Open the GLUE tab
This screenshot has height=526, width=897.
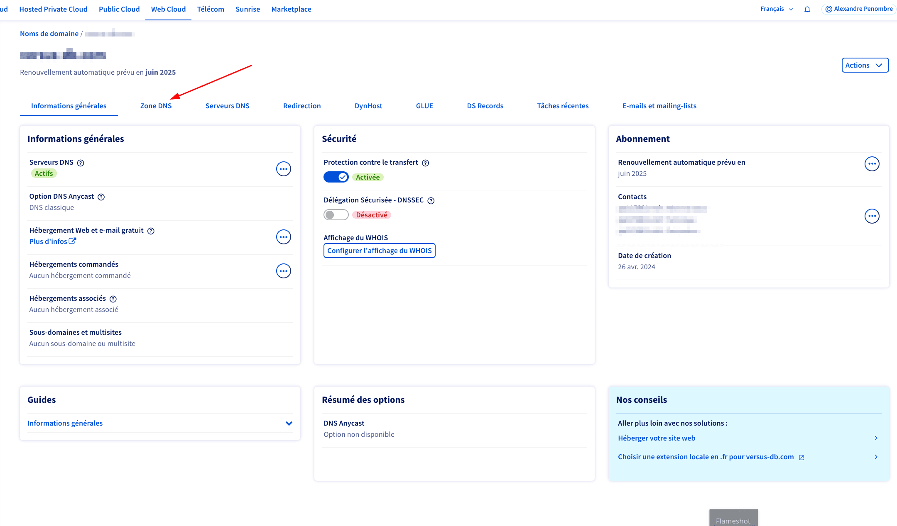pyautogui.click(x=424, y=106)
